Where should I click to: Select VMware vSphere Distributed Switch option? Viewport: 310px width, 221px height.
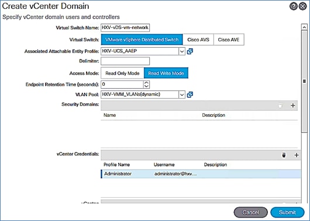pyautogui.click(x=142, y=40)
